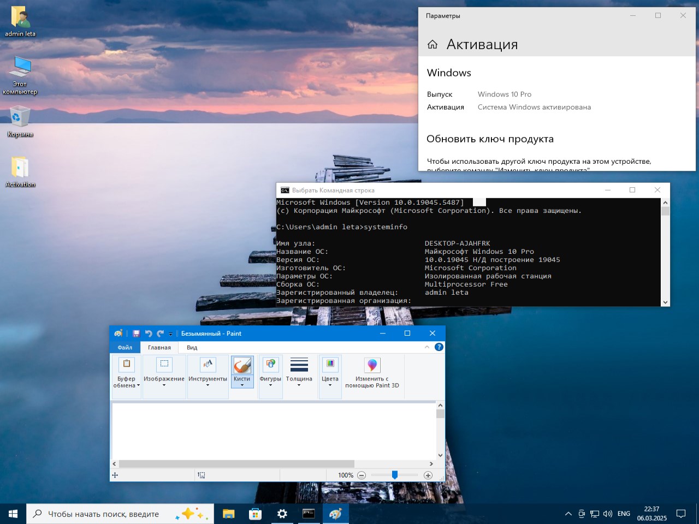Click the Paint vertical scrollbar down arrow
The height and width of the screenshot is (524, 699).
click(x=440, y=455)
